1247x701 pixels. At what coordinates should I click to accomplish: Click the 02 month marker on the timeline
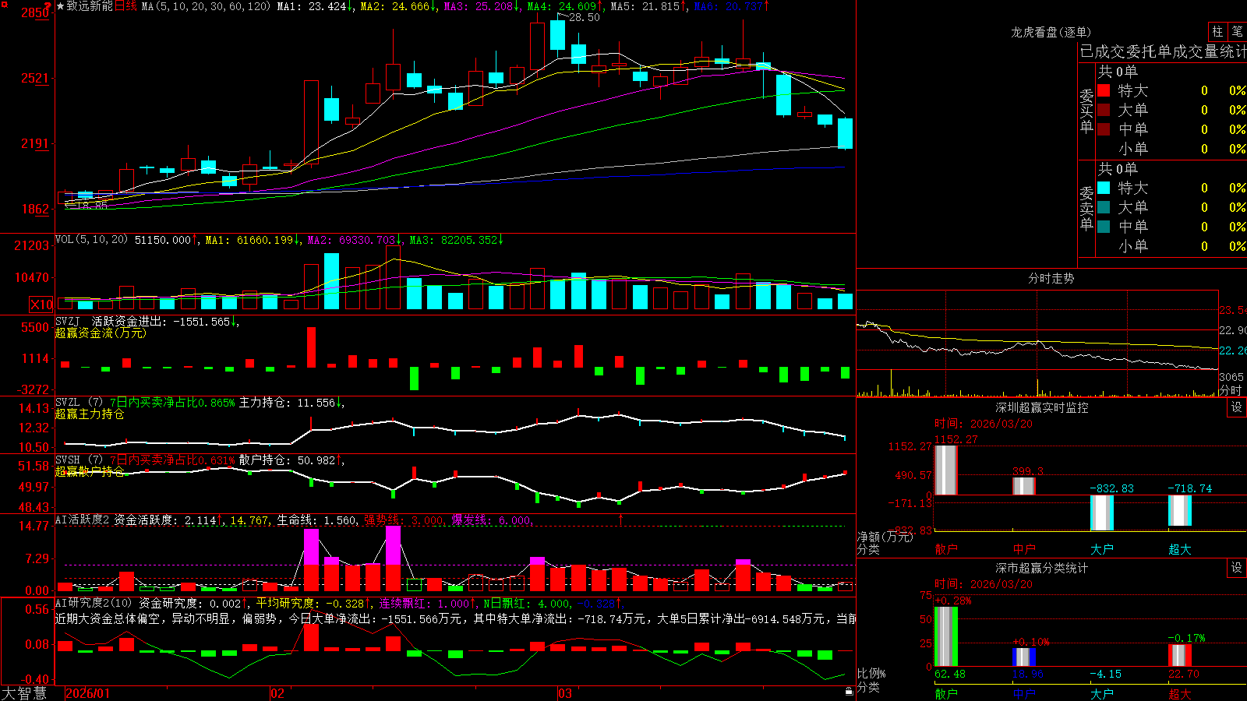277,693
